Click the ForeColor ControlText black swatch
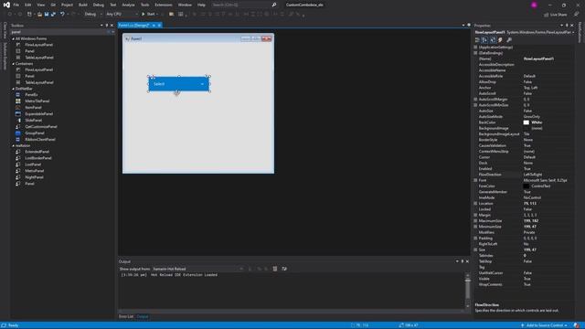 pyautogui.click(x=526, y=186)
